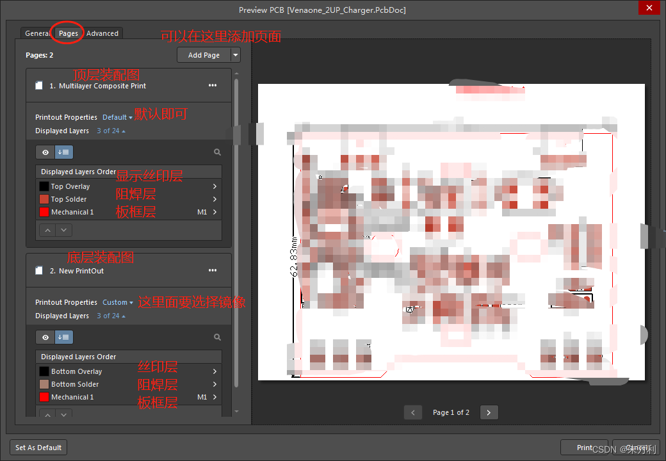
Task: Click the search icon in the first page's layers
Action: click(x=217, y=152)
